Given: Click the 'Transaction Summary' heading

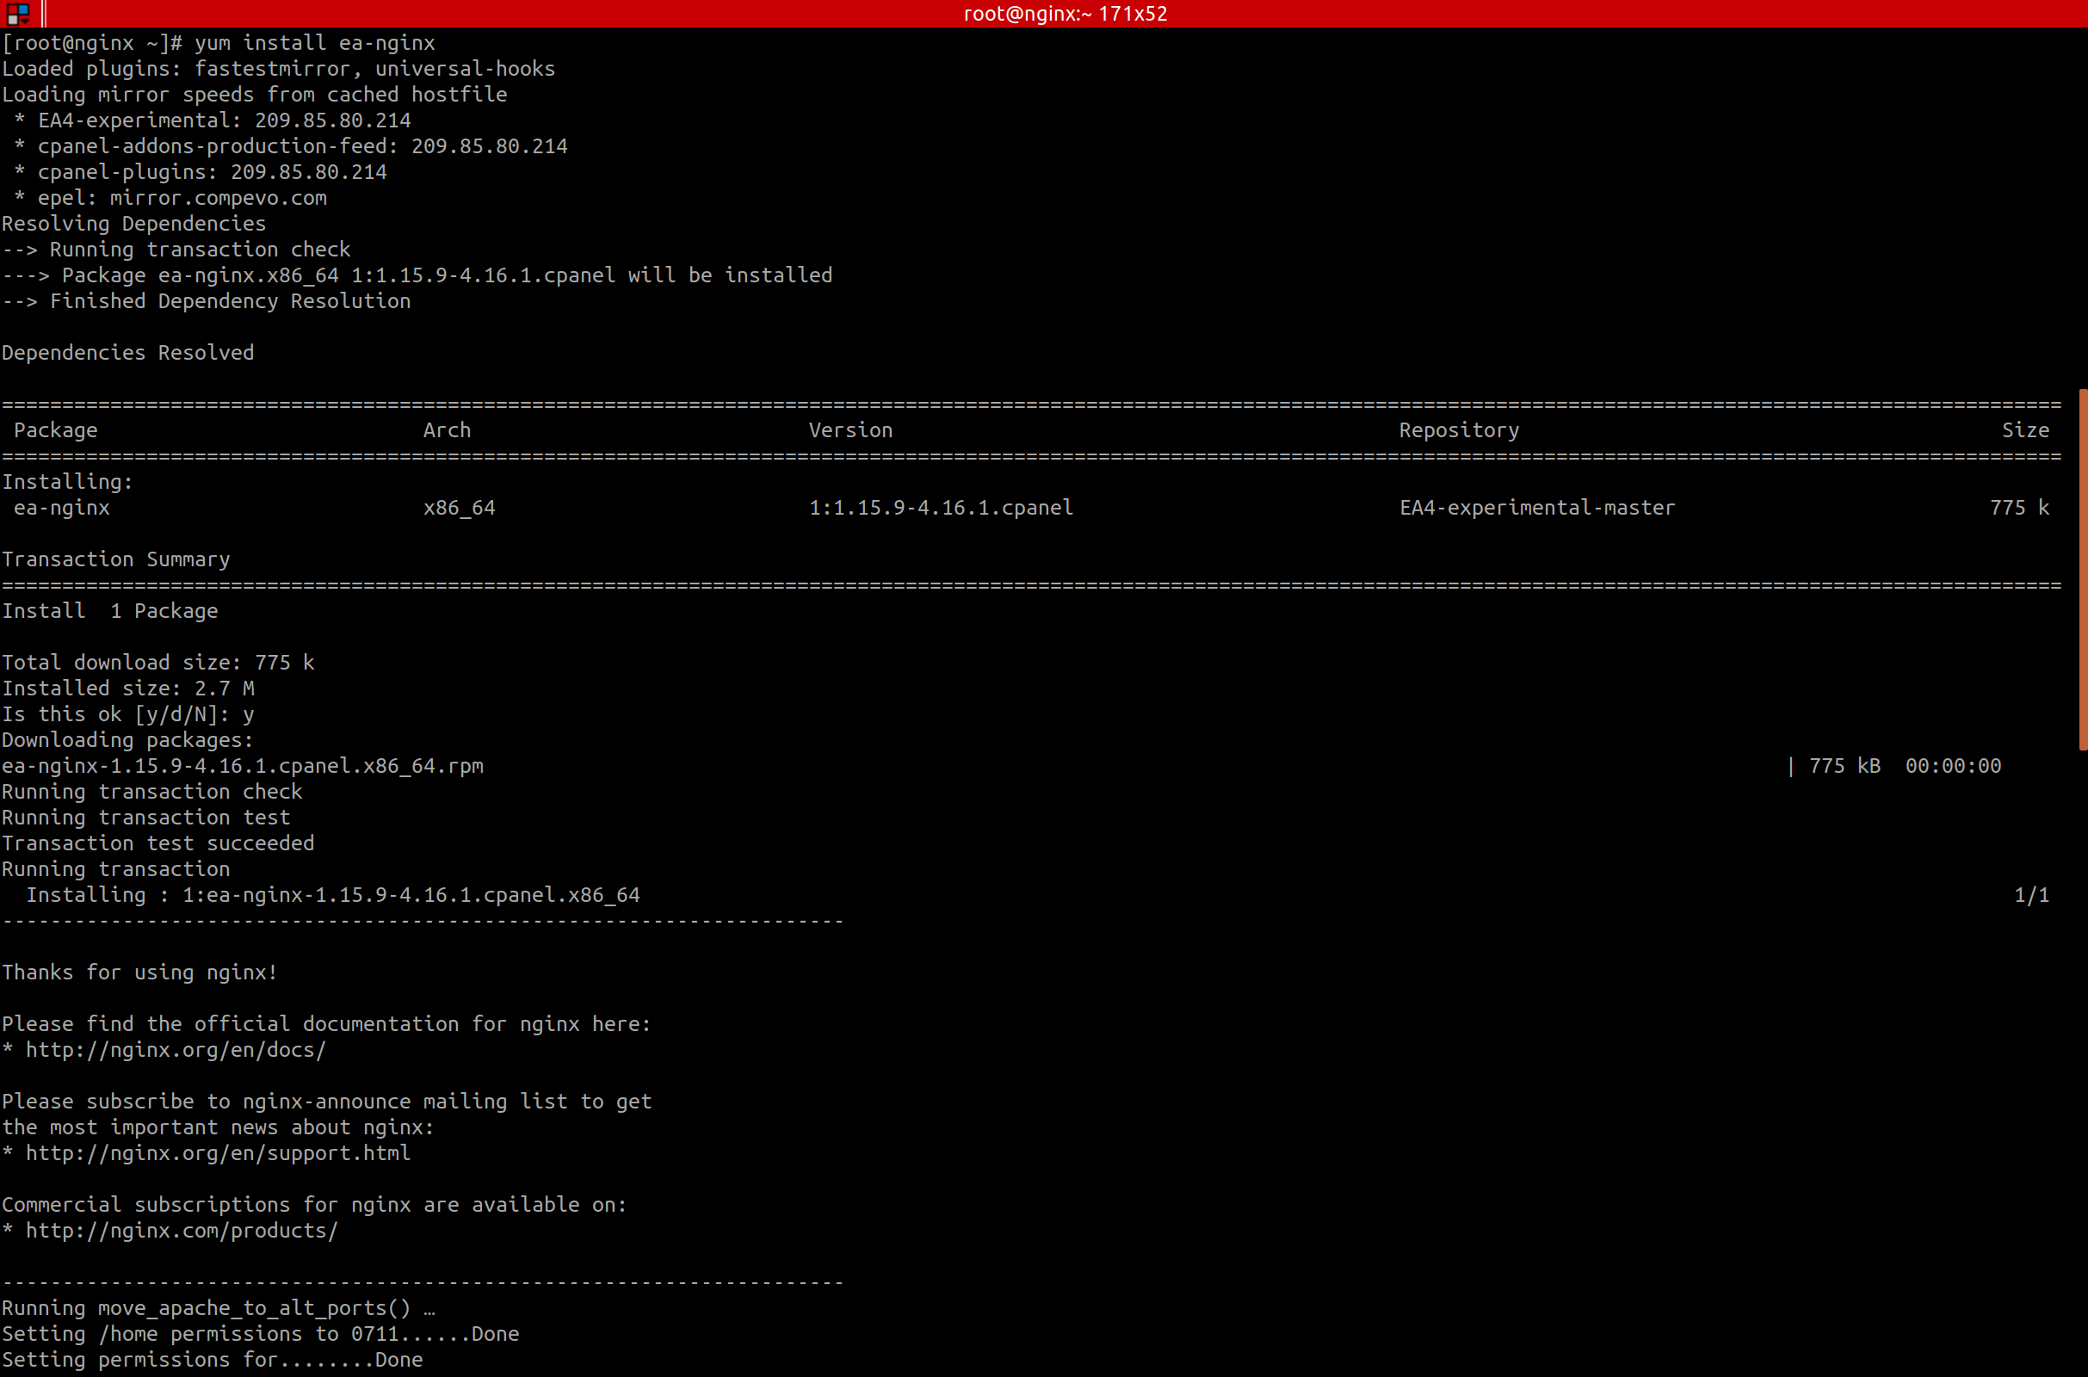Looking at the screenshot, I should (x=116, y=559).
